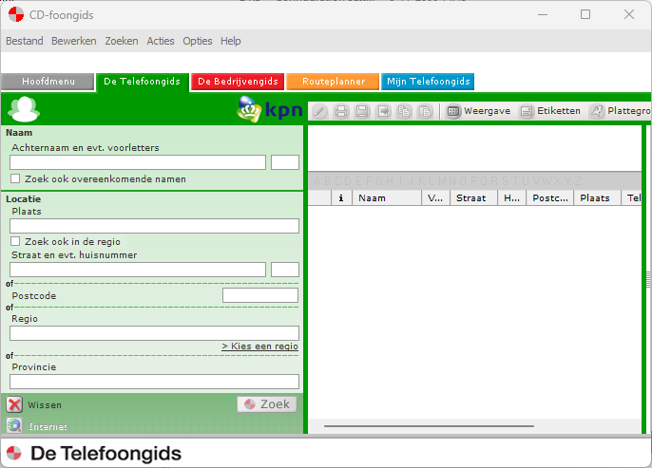Click the horizontal scrollbar under results
This screenshot has height=468, width=652.
429,426
